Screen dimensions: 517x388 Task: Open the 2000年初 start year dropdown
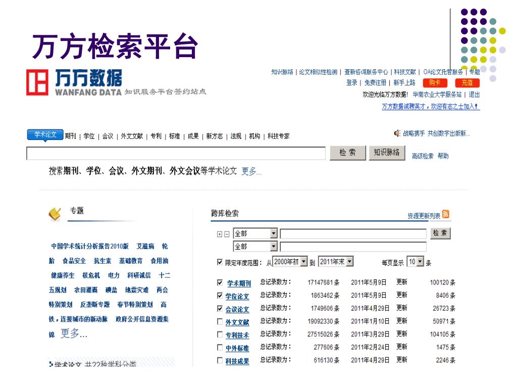pos(290,262)
